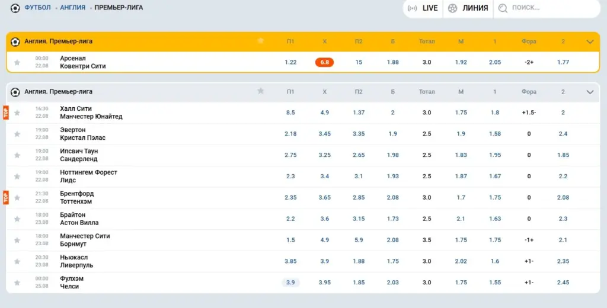Open the Ньюкасл vs Ливерпуль match
This screenshot has width=607, height=308.
click(76, 262)
